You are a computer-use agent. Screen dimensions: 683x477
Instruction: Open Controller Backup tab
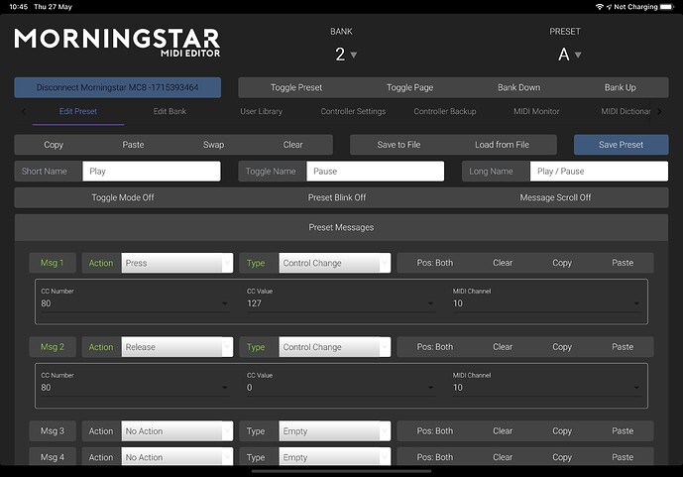(x=445, y=111)
